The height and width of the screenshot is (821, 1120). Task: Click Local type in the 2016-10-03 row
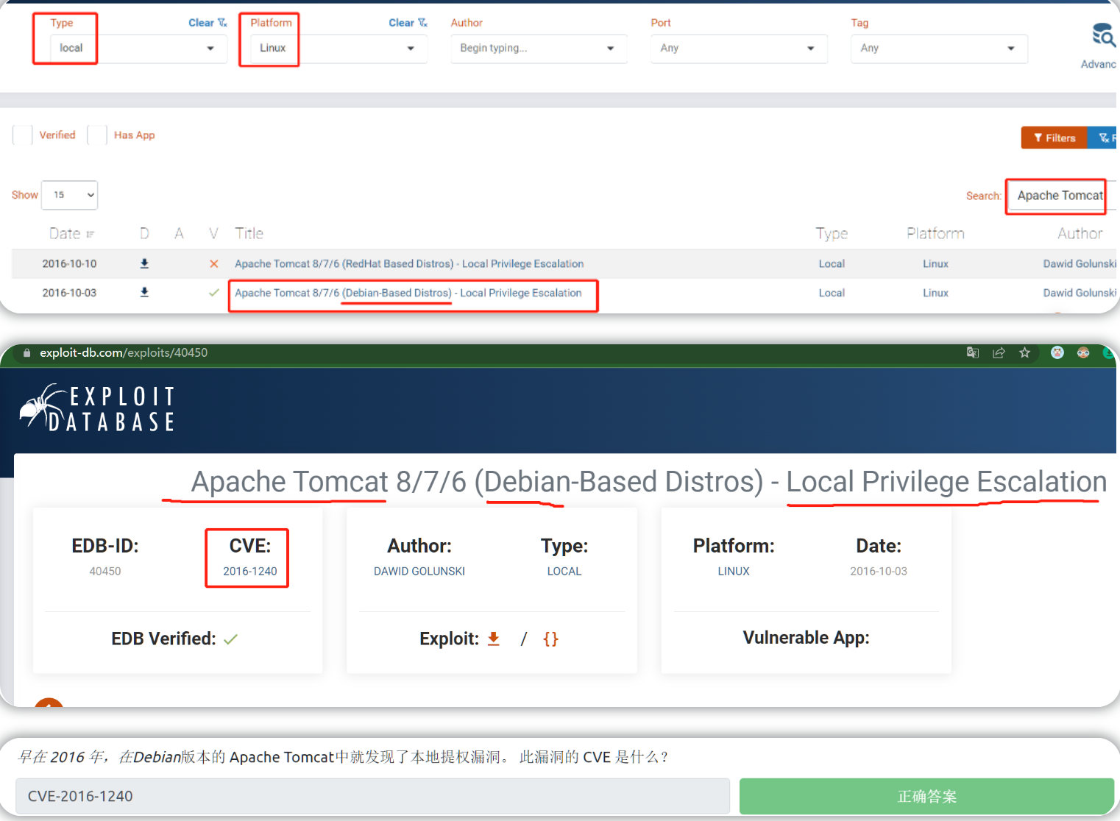point(832,293)
